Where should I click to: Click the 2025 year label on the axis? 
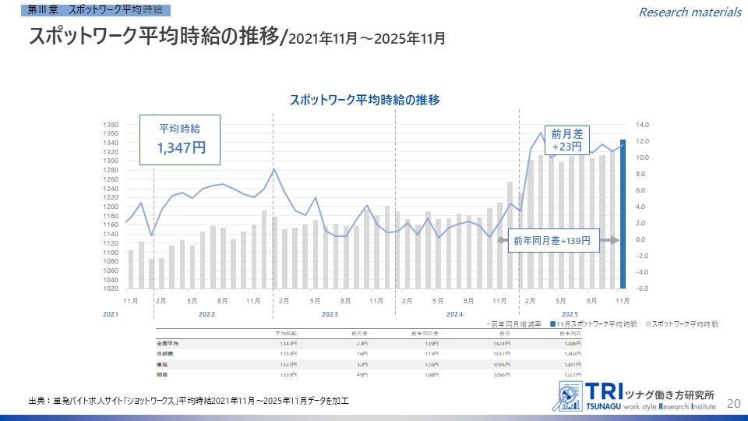(x=570, y=313)
